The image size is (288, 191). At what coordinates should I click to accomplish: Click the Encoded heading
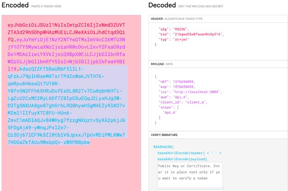[15, 5]
